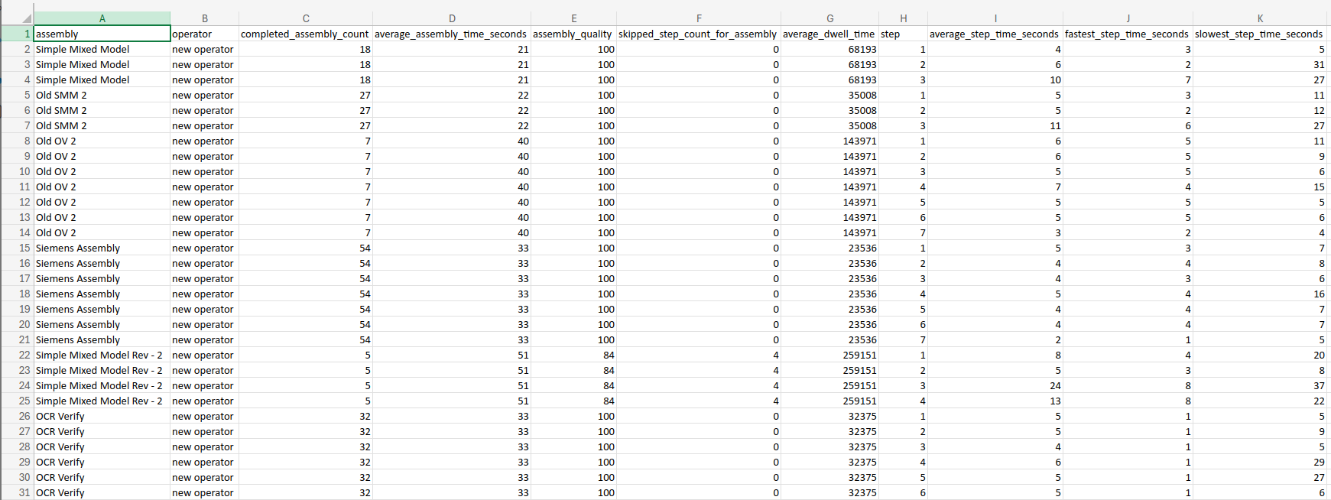Viewport: 1331px width, 500px height.
Task: Click slowest step time 31 in row 3
Action: tap(1319, 64)
